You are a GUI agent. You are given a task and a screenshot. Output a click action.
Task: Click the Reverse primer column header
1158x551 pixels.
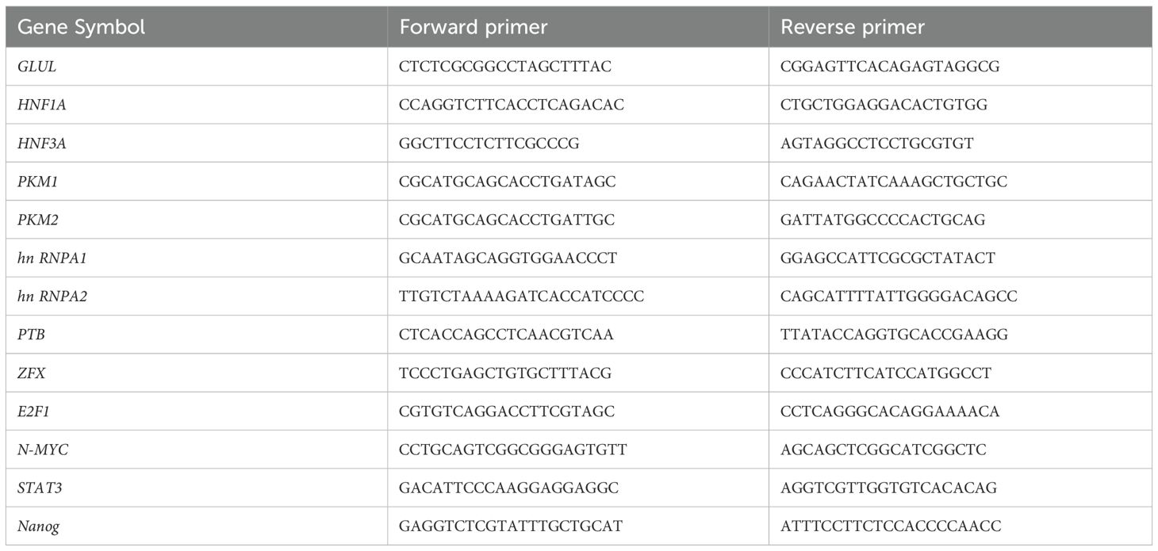click(853, 27)
